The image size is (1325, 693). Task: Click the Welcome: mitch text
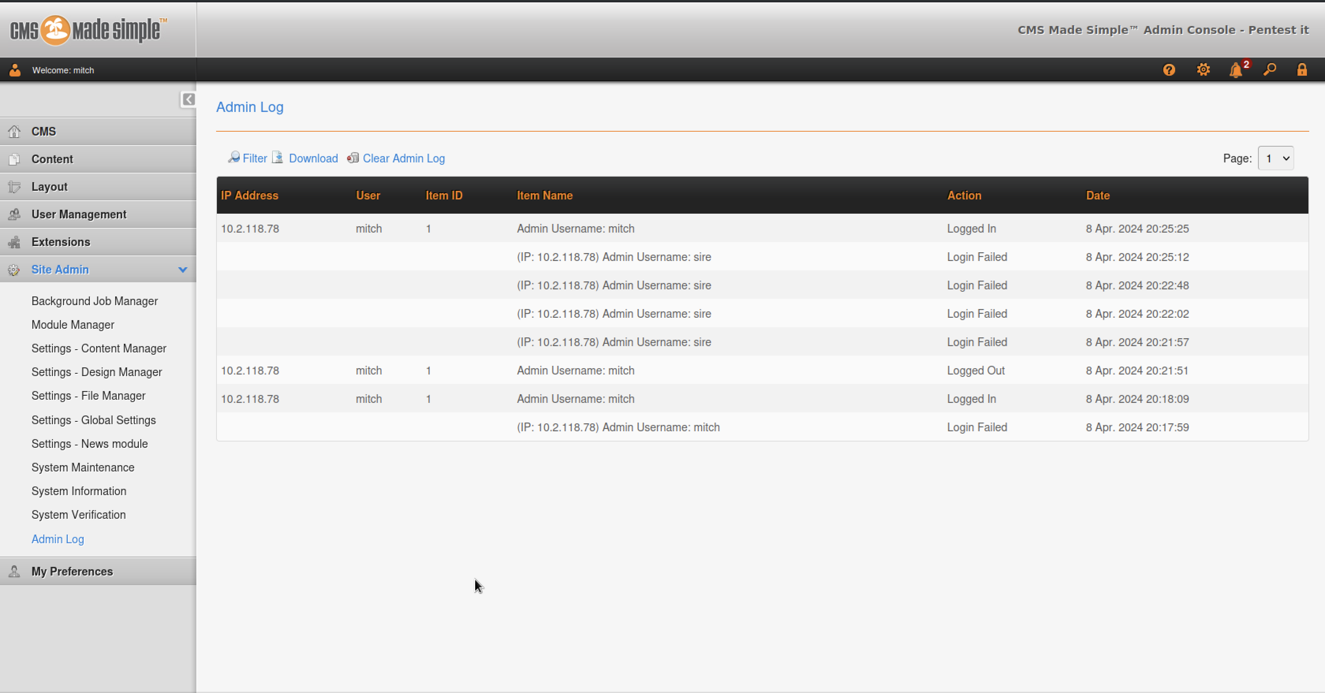[63, 71]
